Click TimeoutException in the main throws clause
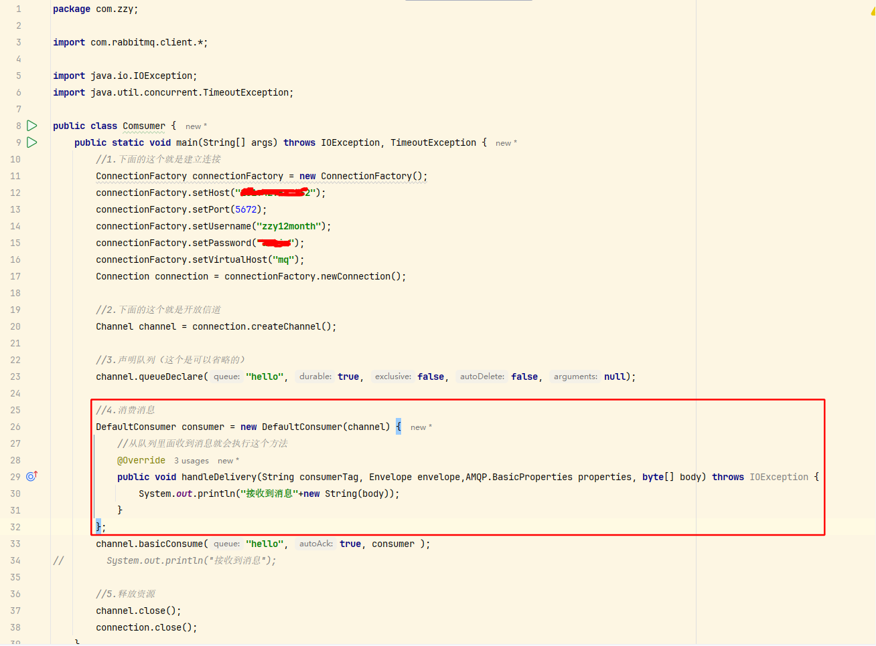Image resolution: width=876 pixels, height=646 pixels. (433, 142)
